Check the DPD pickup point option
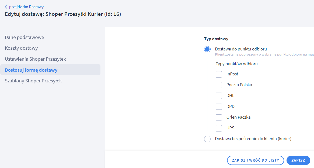 click(219, 107)
